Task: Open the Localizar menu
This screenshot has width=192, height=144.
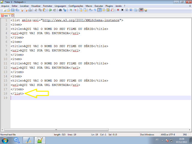Action: (24, 6)
